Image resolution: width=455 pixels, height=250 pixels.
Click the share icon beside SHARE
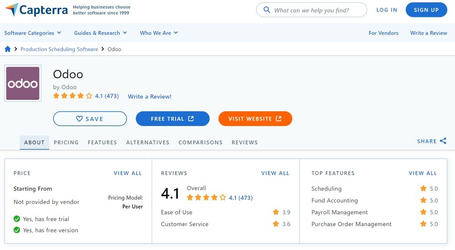click(x=443, y=141)
